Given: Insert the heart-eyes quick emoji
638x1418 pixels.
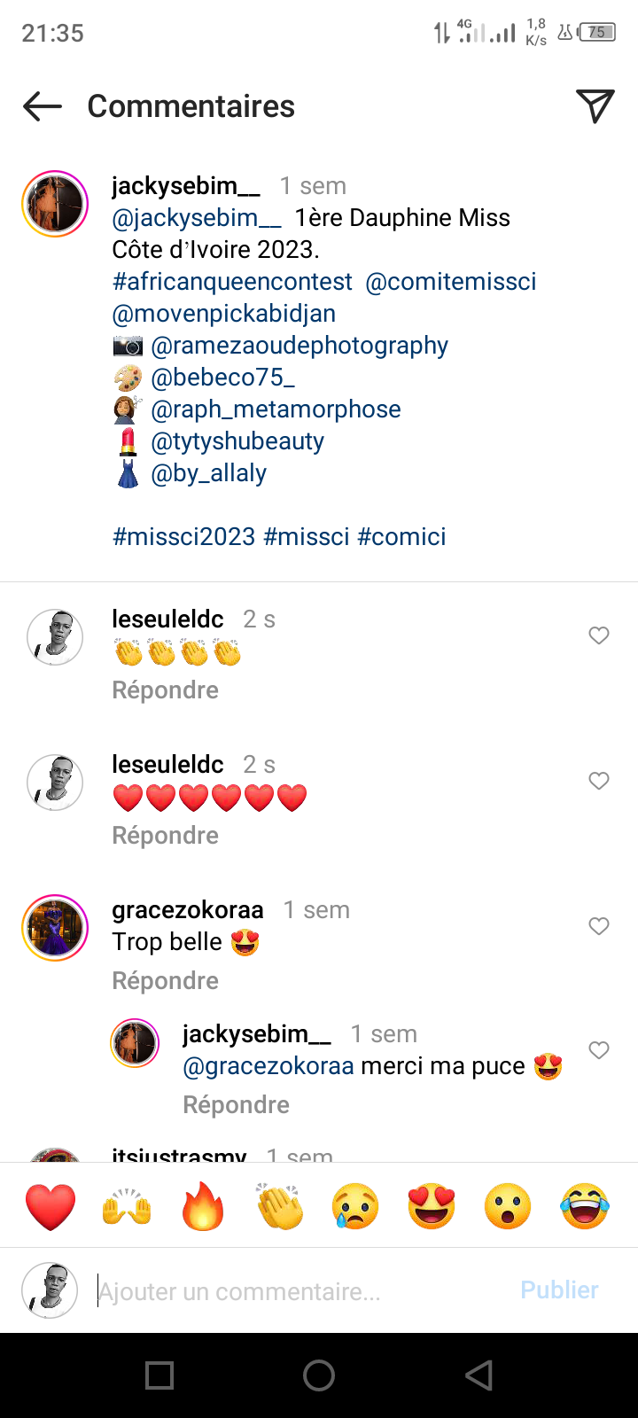Looking at the screenshot, I should (x=432, y=1206).
